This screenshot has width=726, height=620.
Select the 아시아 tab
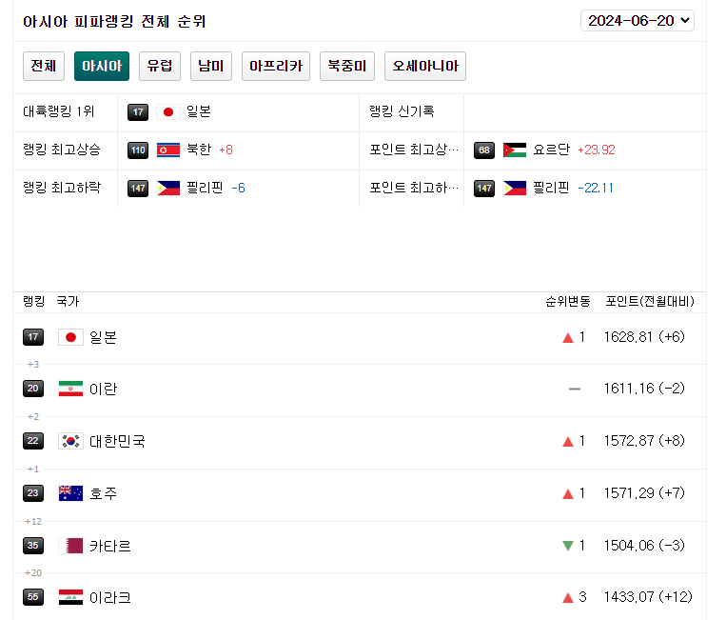[102, 66]
